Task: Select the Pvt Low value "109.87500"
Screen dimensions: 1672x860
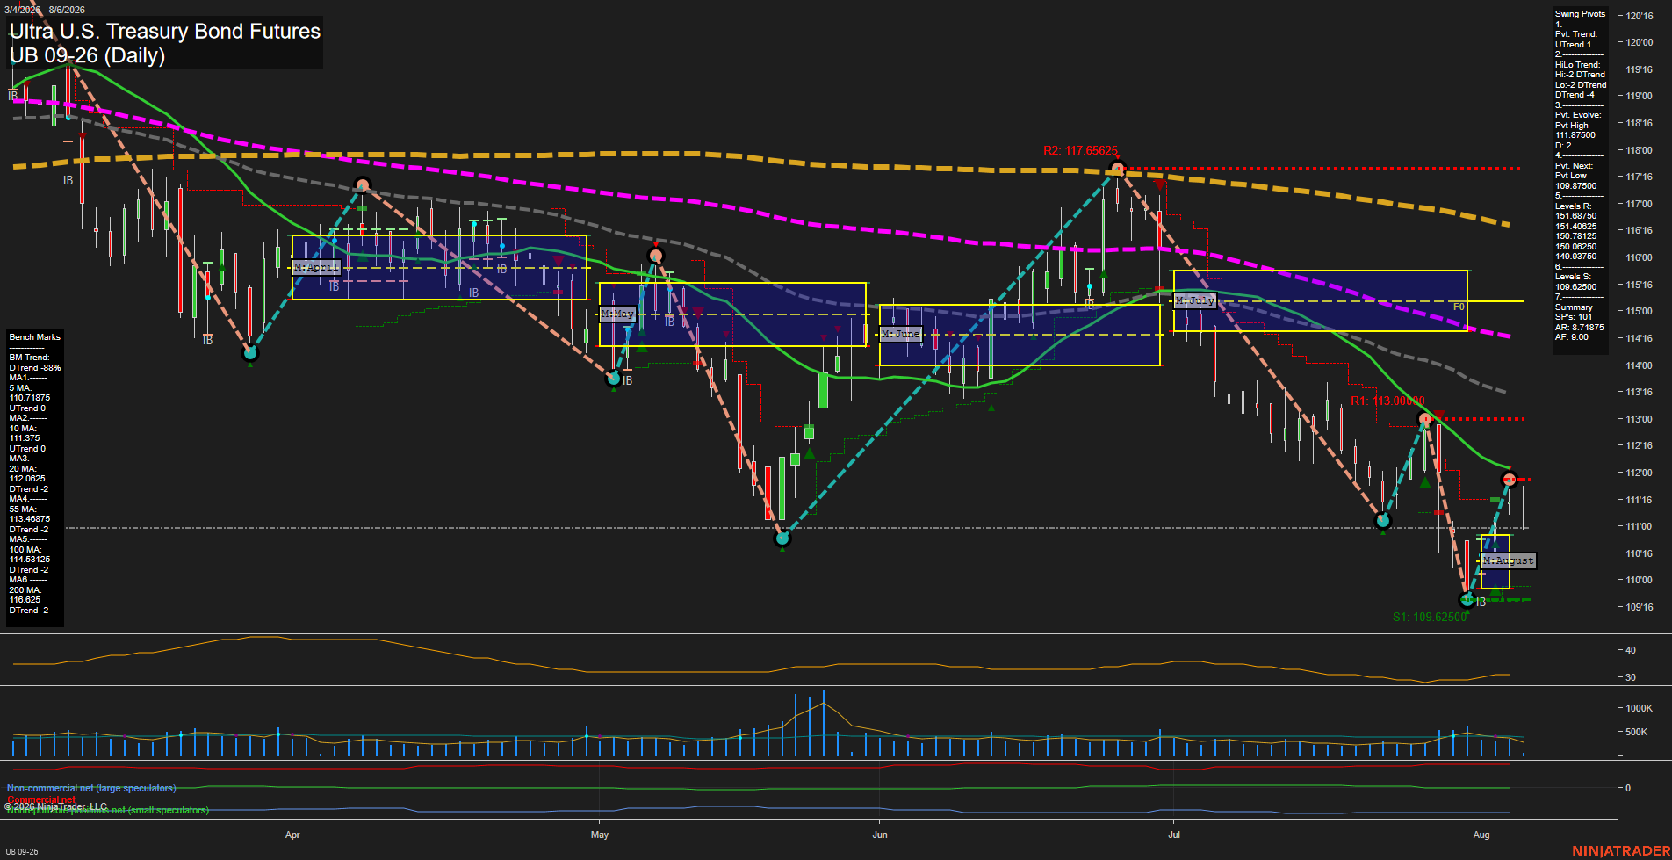Action: point(1575,186)
